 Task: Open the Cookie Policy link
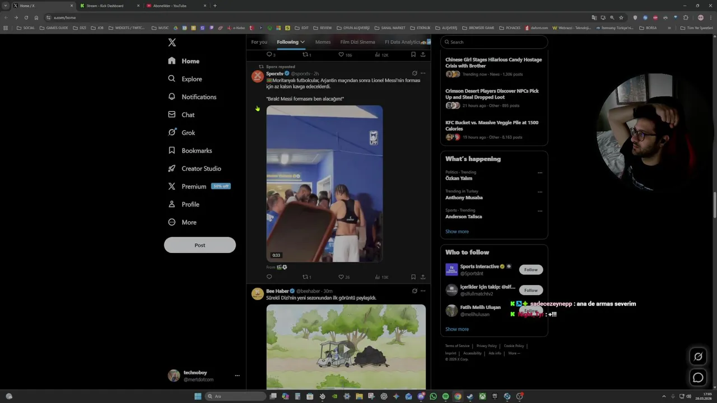[514, 346]
